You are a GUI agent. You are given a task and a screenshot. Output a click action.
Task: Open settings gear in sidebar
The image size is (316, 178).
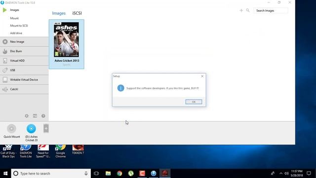click(27, 116)
